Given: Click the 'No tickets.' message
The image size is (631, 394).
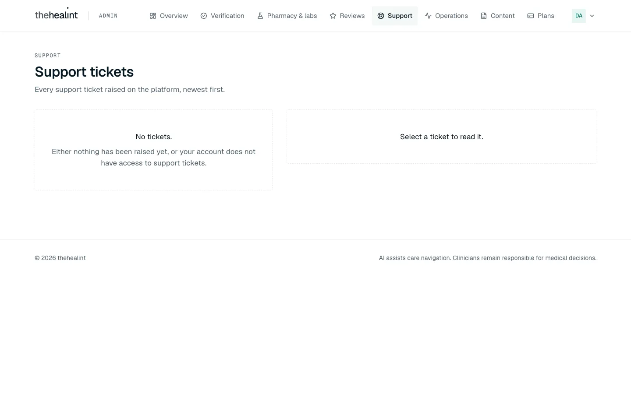Looking at the screenshot, I should tap(154, 137).
